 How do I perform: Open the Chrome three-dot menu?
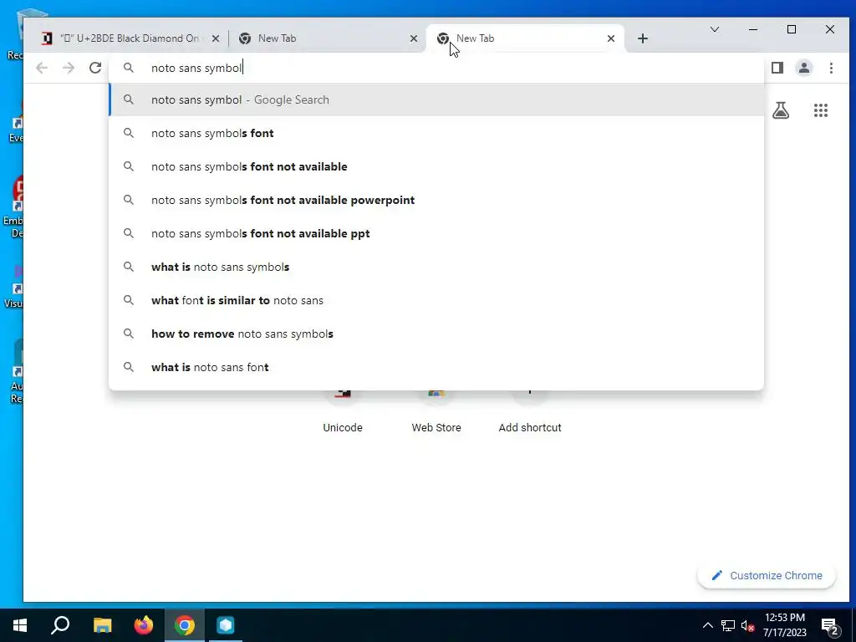point(831,68)
